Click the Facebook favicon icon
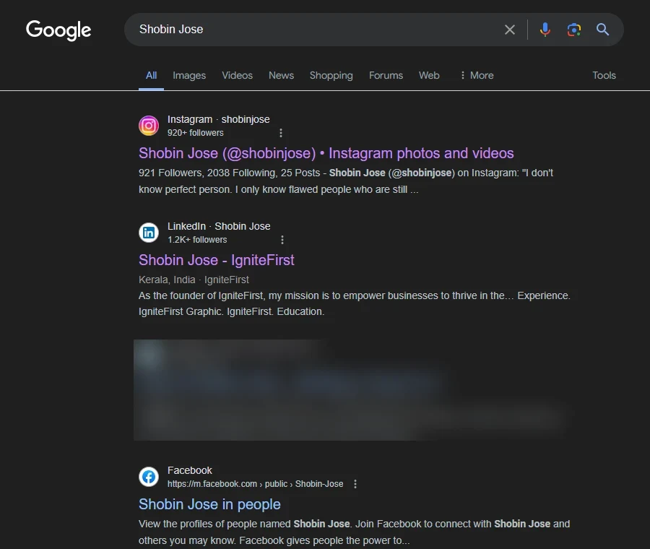Image resolution: width=650 pixels, height=549 pixels. click(x=149, y=477)
